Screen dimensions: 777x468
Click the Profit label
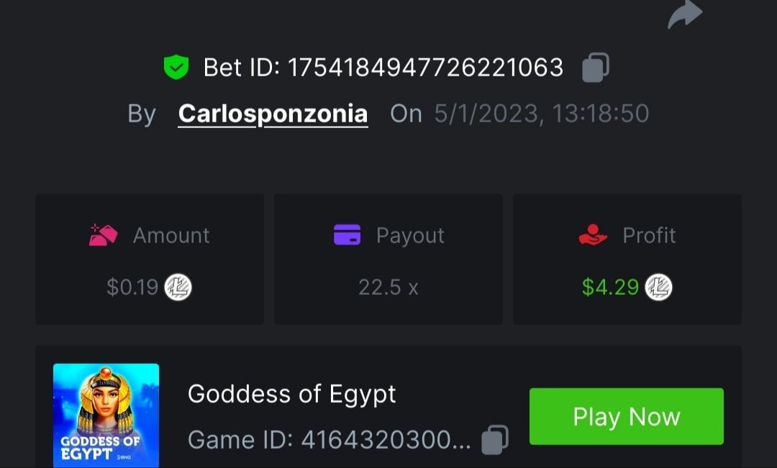tap(649, 235)
